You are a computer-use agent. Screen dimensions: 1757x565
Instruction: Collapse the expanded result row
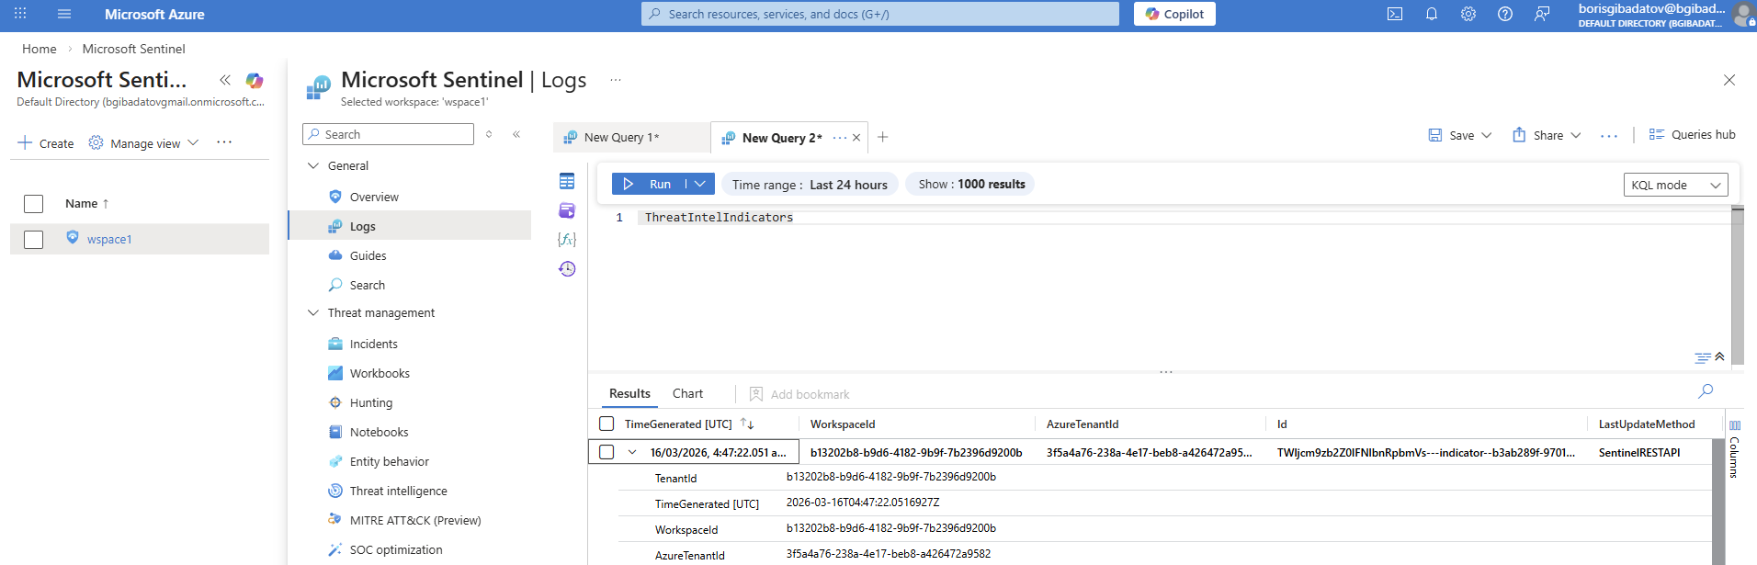tap(632, 452)
